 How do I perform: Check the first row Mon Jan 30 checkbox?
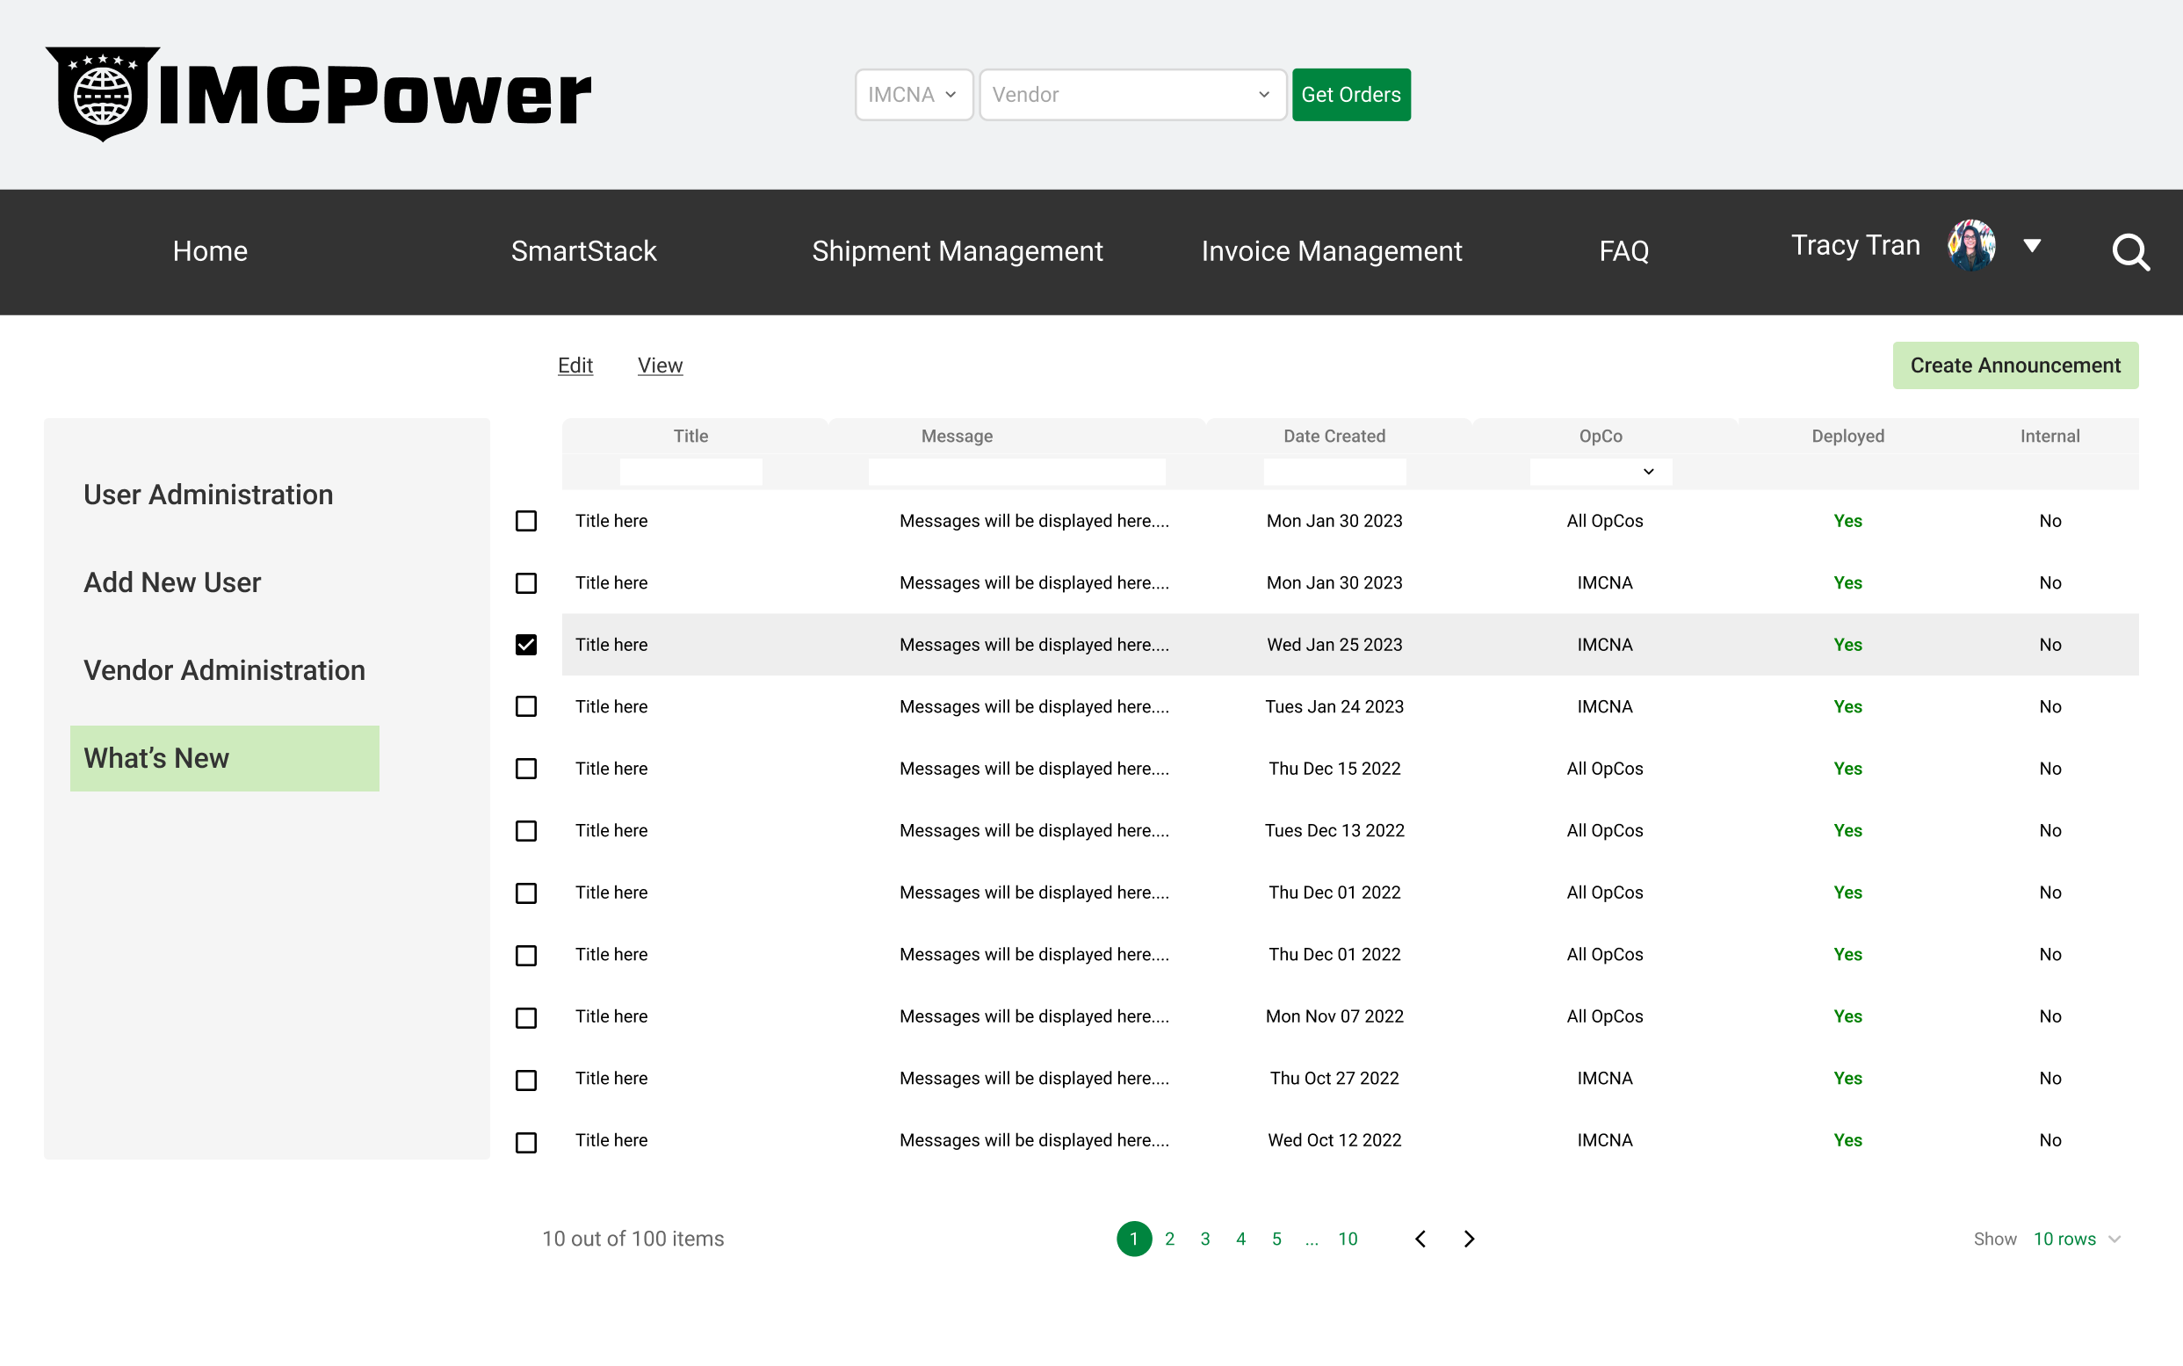tap(525, 520)
